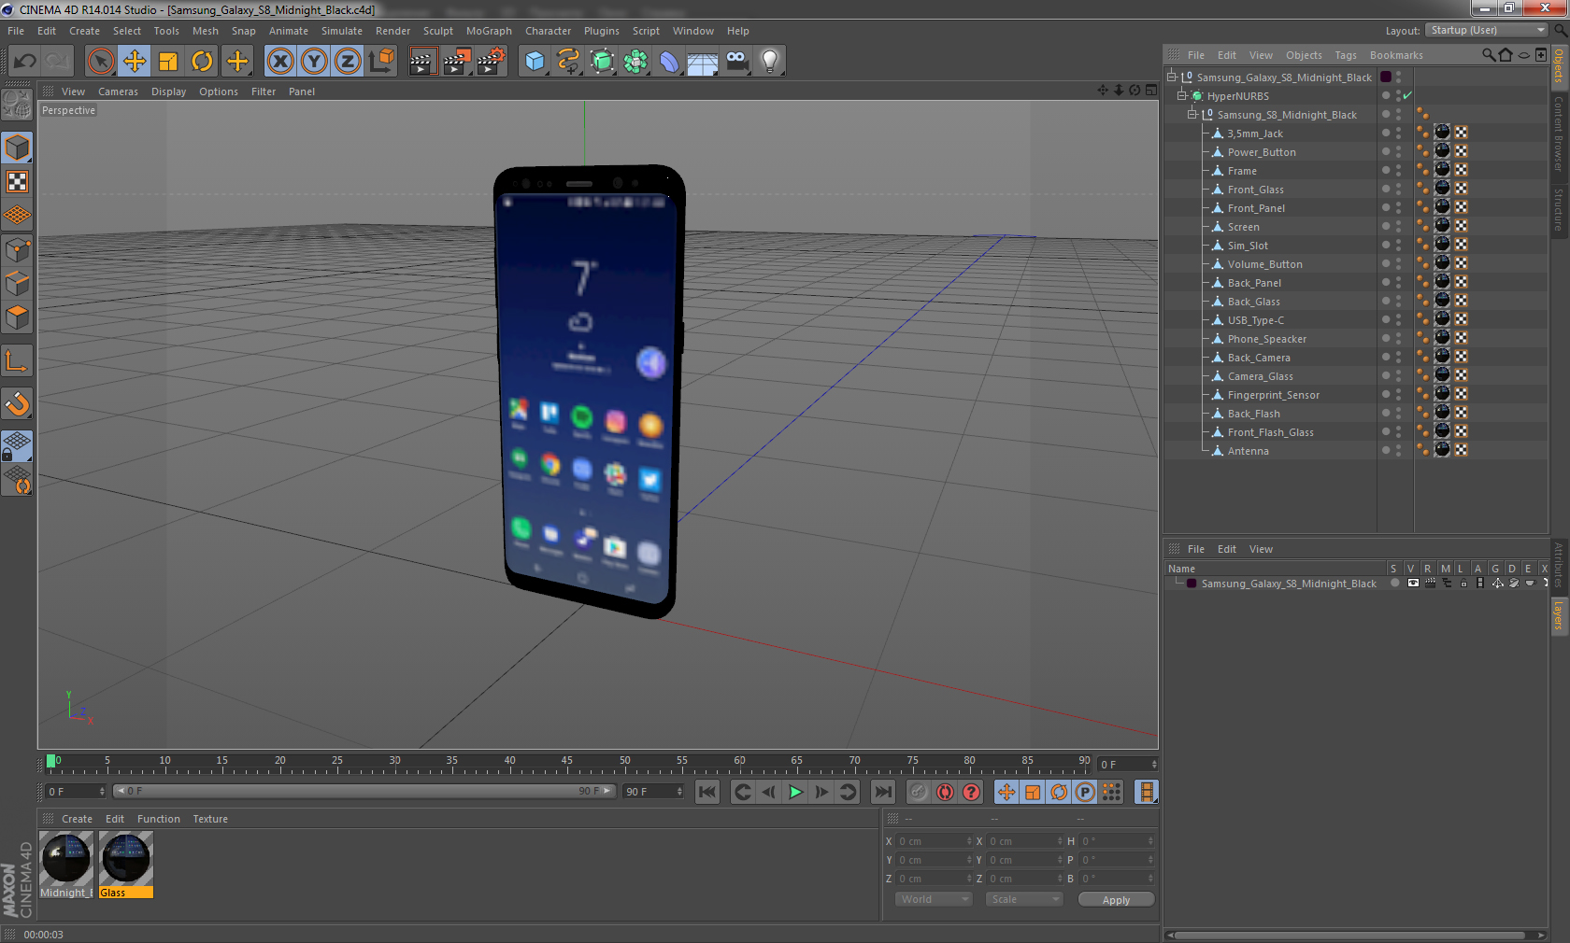This screenshot has width=1570, height=943.
Task: Toggle the HyperNURBS green enable checkmark
Action: coord(1407,95)
